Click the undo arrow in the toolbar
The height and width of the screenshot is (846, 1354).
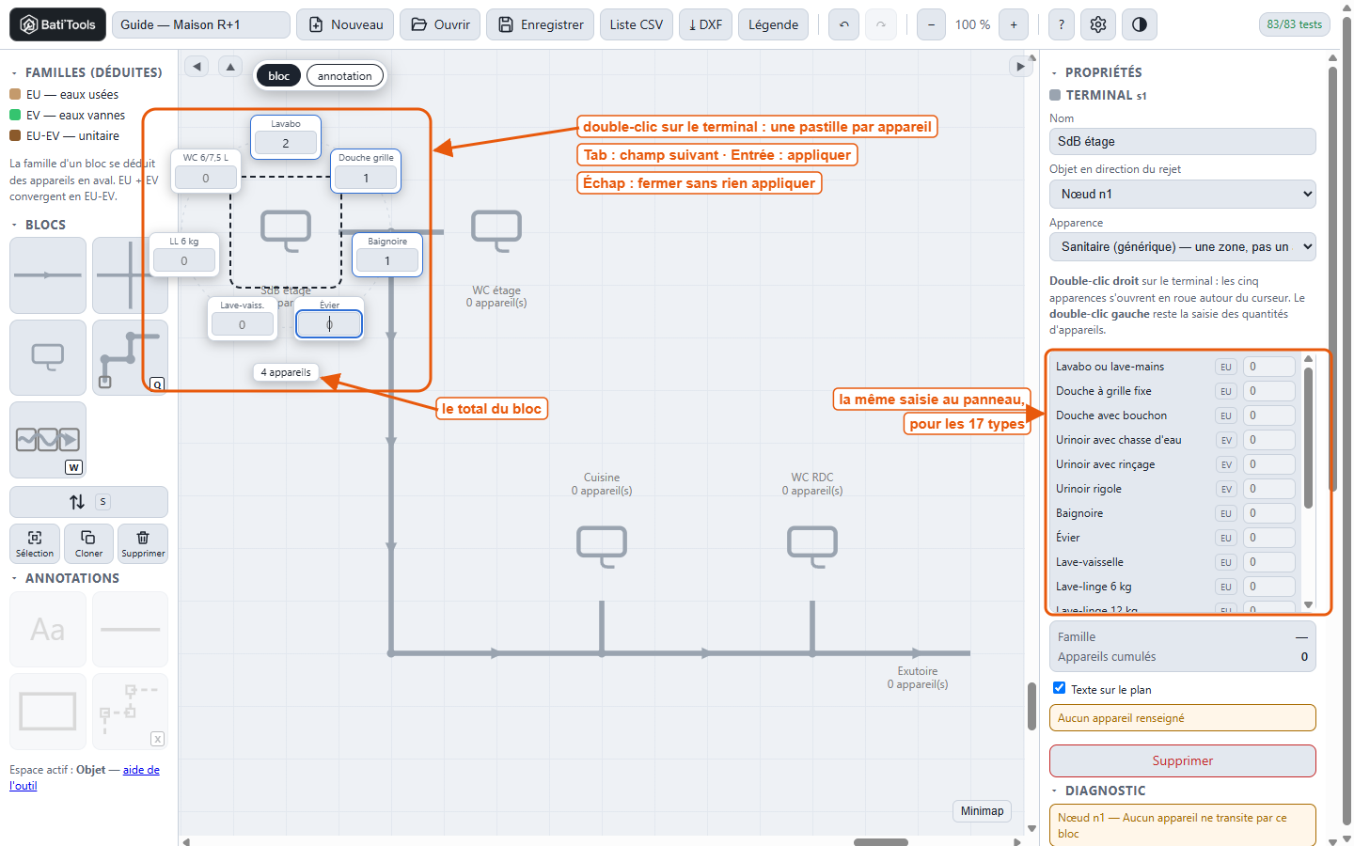[844, 24]
